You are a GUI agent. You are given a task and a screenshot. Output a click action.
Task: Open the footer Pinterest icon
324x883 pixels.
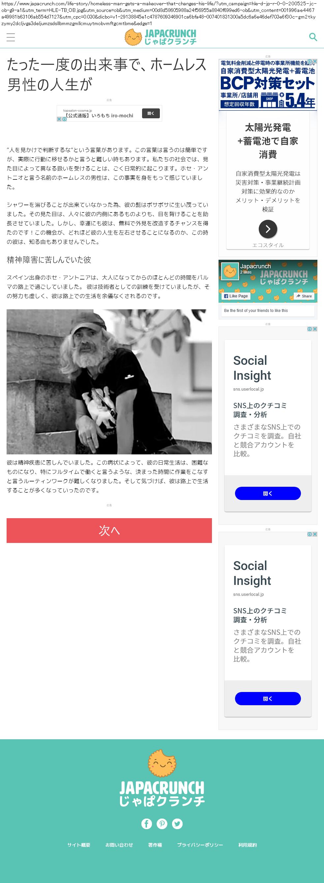[162, 824]
